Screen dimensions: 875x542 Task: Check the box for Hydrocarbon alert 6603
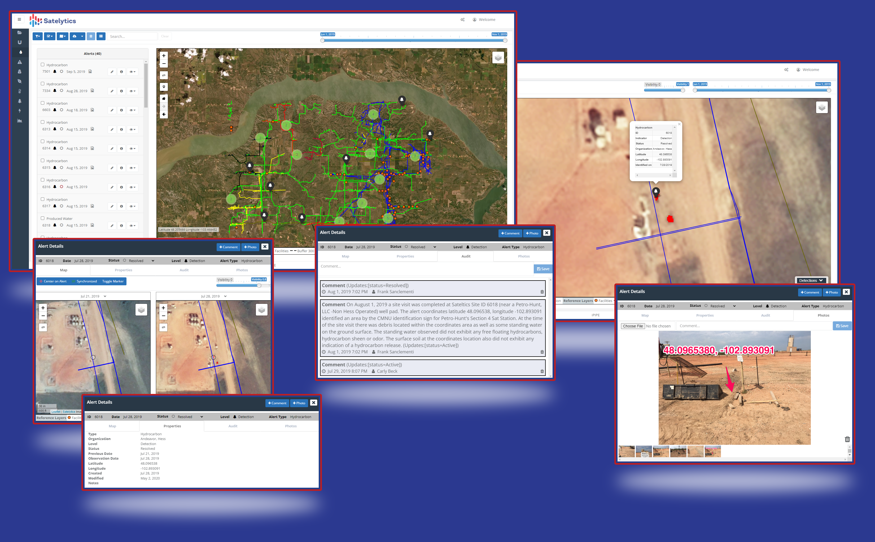(42, 103)
